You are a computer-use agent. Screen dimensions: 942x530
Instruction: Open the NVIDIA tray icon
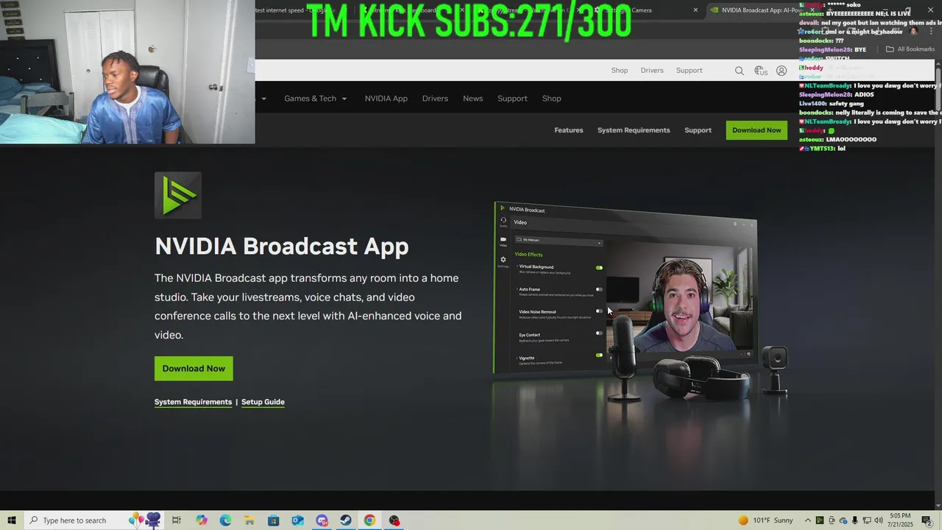pos(820,520)
